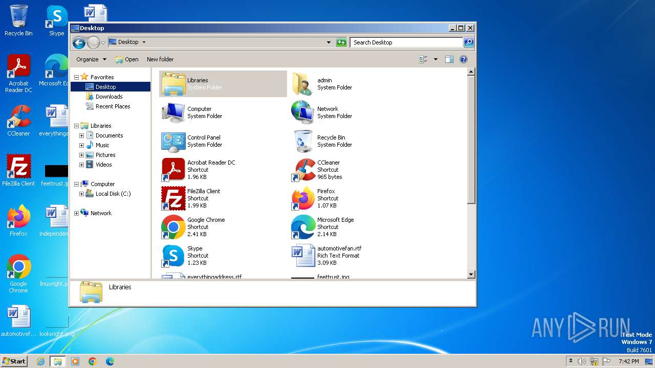Click the Action Center flag icon
Viewport: 655px width, 368px height.
click(x=606, y=361)
